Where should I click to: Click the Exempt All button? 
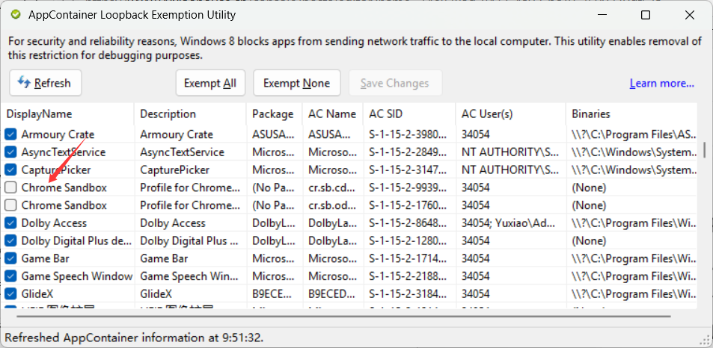coord(210,83)
